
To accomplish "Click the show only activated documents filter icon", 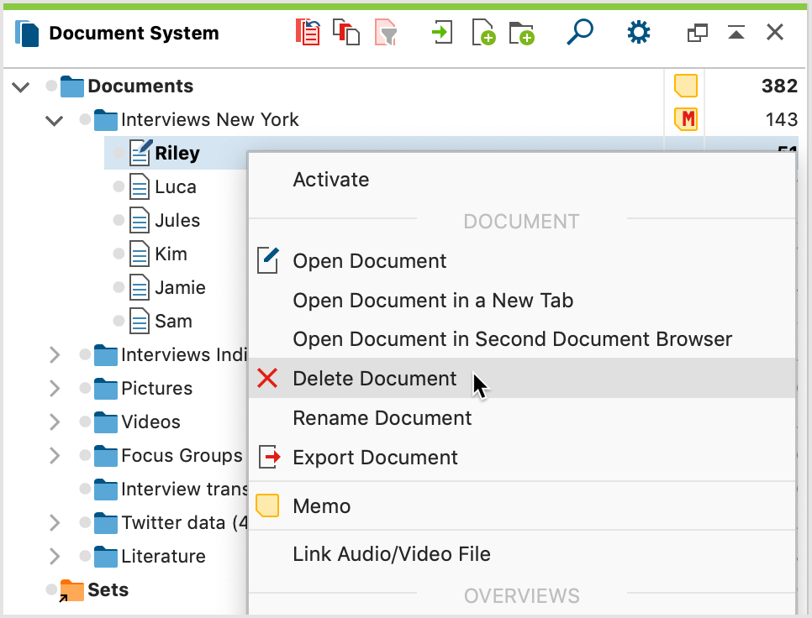I will [386, 32].
